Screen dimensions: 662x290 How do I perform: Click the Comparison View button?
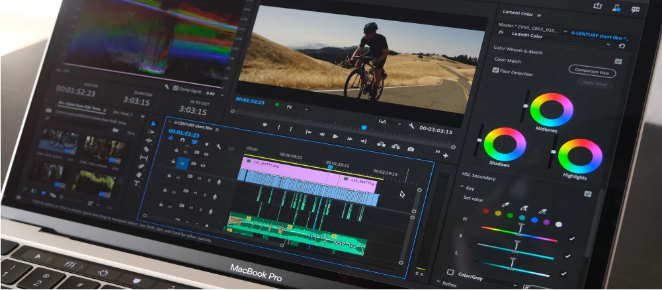coord(592,71)
